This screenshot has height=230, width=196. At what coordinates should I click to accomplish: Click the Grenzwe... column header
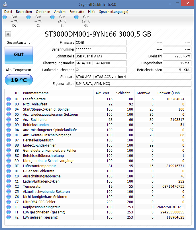145,93
